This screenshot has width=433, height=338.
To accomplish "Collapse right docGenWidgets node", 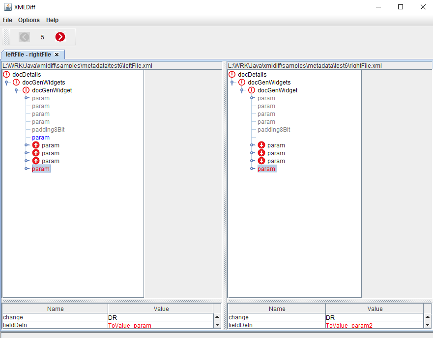I will [x=232, y=83].
